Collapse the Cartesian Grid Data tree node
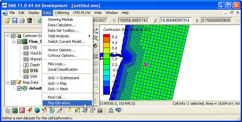The image size is (242, 122). pos(7,36)
